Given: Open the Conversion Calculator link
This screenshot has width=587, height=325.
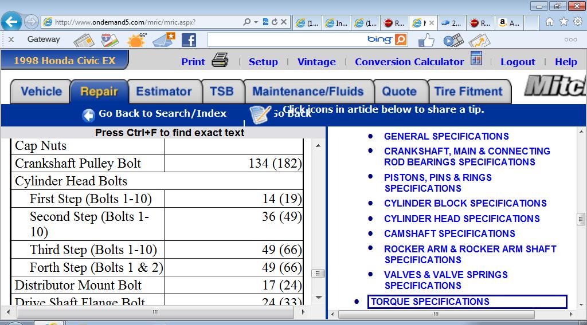Looking at the screenshot, I should point(409,62).
